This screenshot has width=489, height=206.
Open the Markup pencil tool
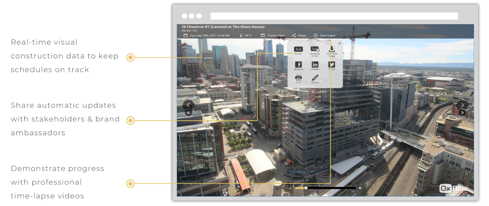pyautogui.click(x=315, y=78)
